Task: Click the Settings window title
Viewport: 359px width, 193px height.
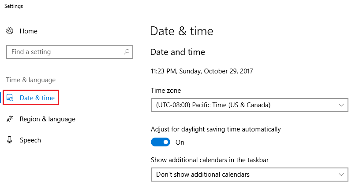Action: coord(14,6)
